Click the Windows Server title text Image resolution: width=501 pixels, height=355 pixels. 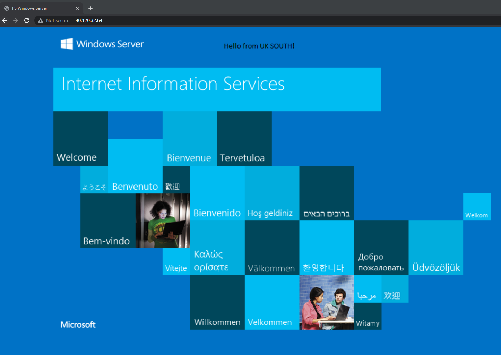[x=110, y=44]
